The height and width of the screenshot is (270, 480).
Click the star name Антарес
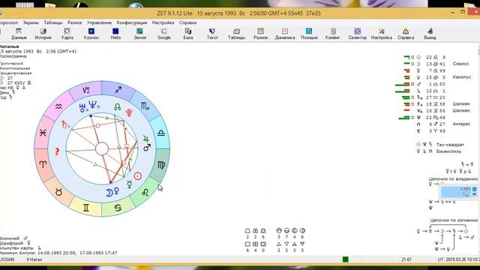[x=461, y=124]
